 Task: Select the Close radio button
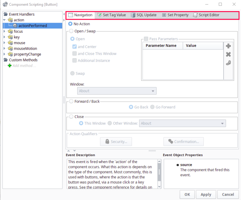pos(71,116)
